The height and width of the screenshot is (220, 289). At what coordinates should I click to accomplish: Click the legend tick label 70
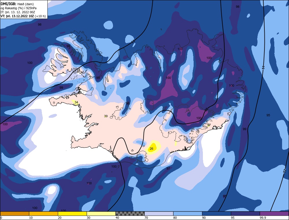146,218
